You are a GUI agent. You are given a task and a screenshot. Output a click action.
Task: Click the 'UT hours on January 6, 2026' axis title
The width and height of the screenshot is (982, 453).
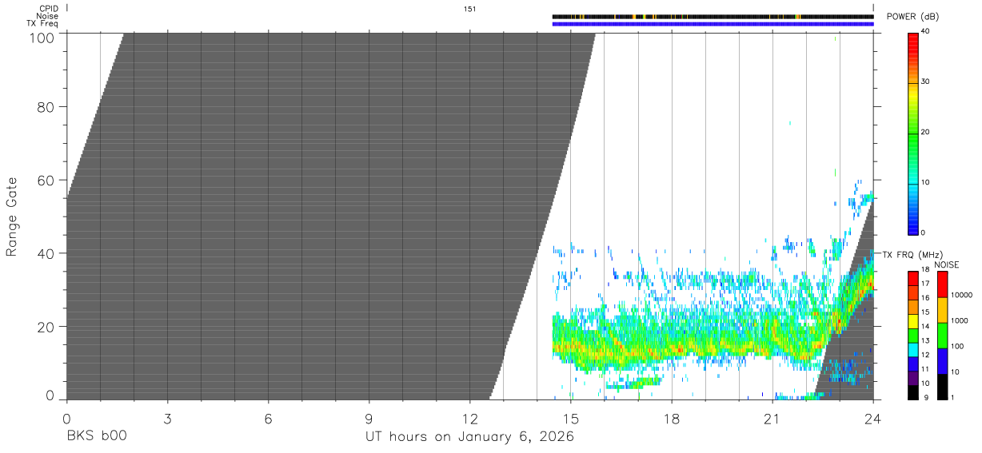pyautogui.click(x=469, y=437)
